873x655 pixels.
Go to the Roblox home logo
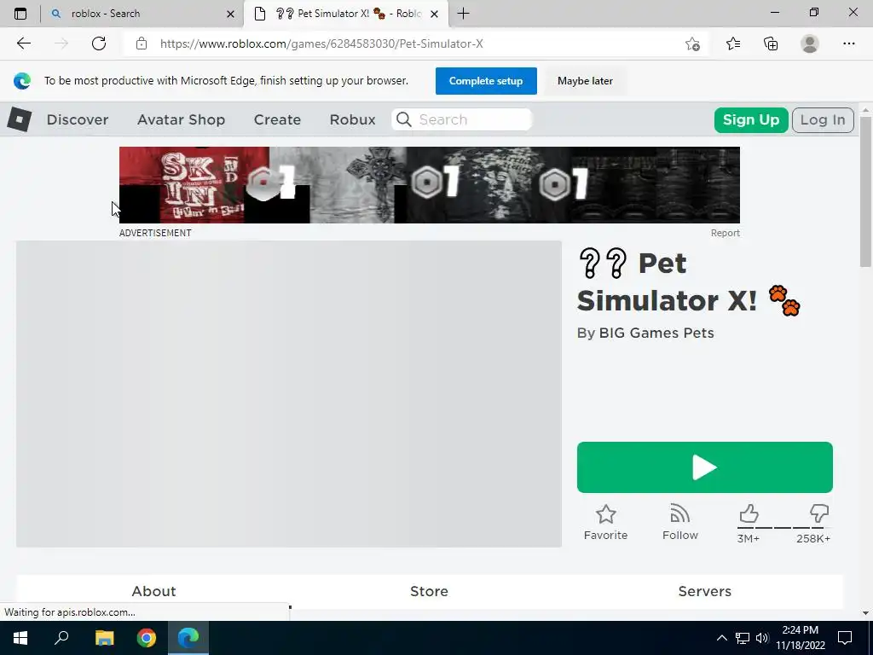(20, 119)
